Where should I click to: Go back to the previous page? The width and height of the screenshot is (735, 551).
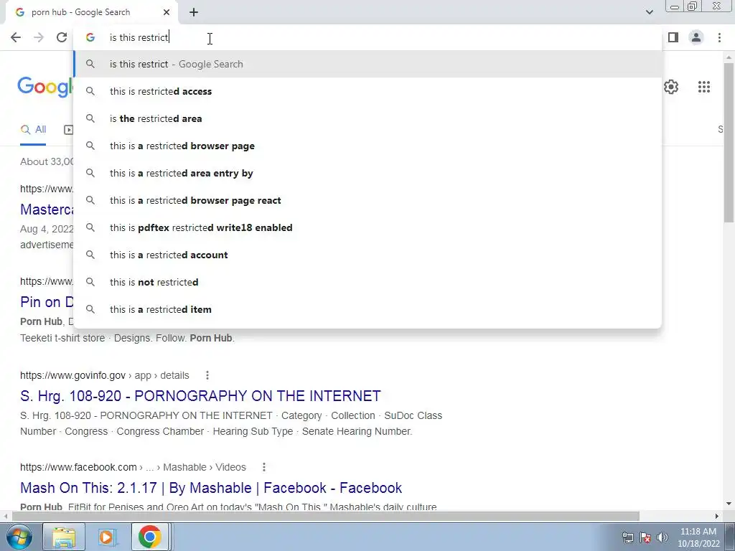click(x=16, y=37)
